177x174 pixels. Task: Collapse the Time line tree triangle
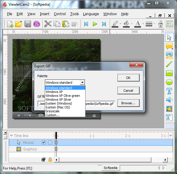pyautogui.click(x=11, y=136)
